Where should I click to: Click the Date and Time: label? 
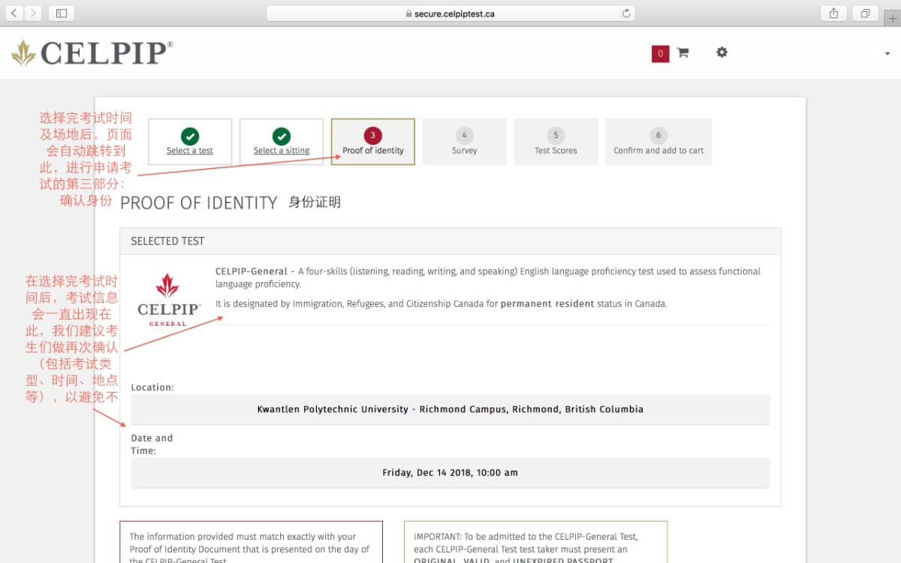pyautogui.click(x=152, y=444)
